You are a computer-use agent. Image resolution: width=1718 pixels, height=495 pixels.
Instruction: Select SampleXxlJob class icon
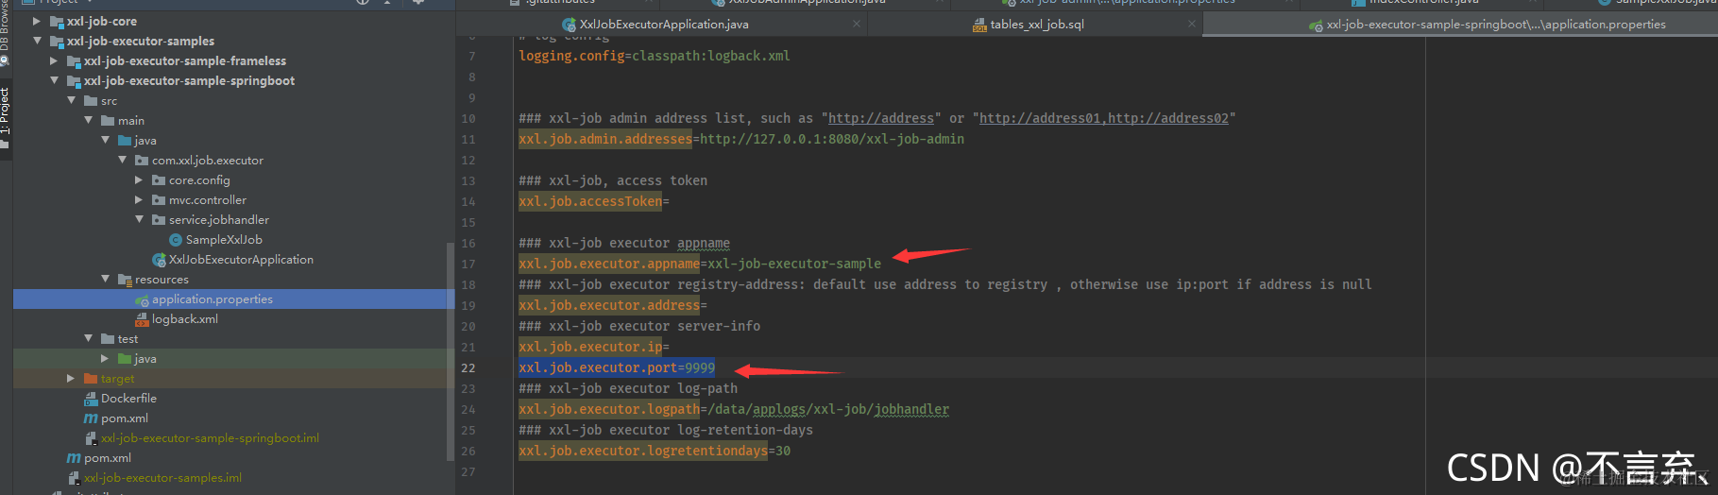point(176,240)
